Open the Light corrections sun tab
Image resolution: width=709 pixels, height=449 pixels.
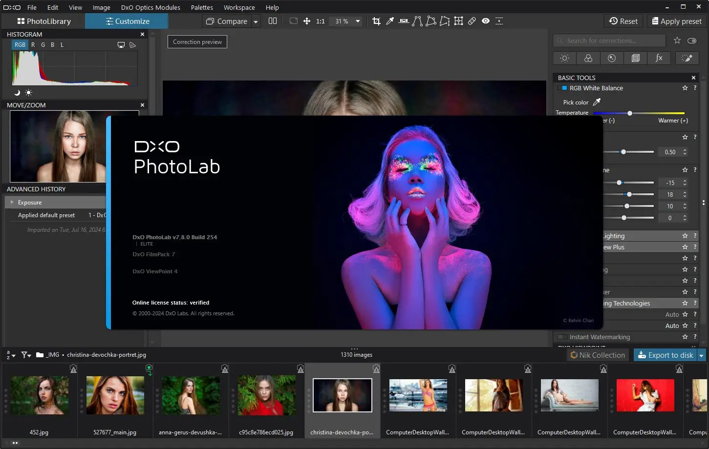[564, 58]
